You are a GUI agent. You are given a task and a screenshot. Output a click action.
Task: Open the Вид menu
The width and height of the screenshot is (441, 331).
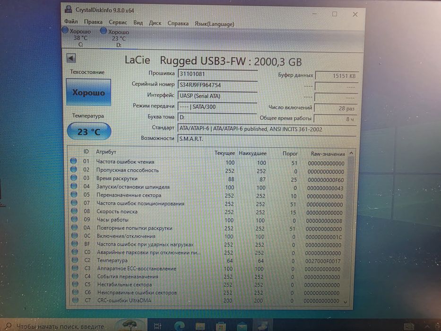[x=138, y=23]
